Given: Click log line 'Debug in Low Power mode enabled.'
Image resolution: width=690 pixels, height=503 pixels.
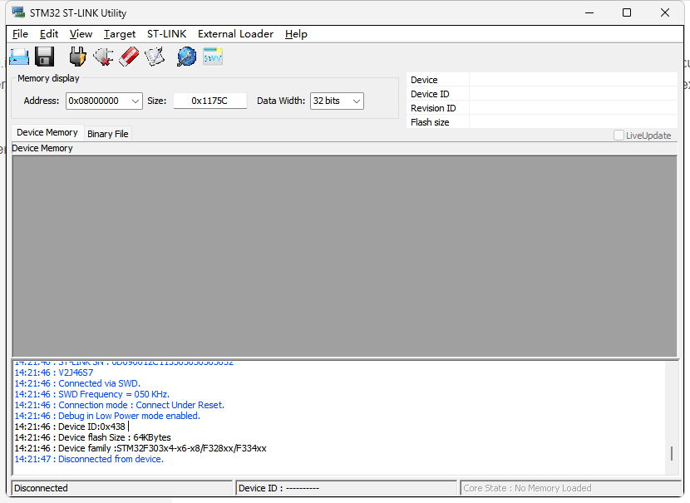Looking at the screenshot, I should click(x=107, y=416).
